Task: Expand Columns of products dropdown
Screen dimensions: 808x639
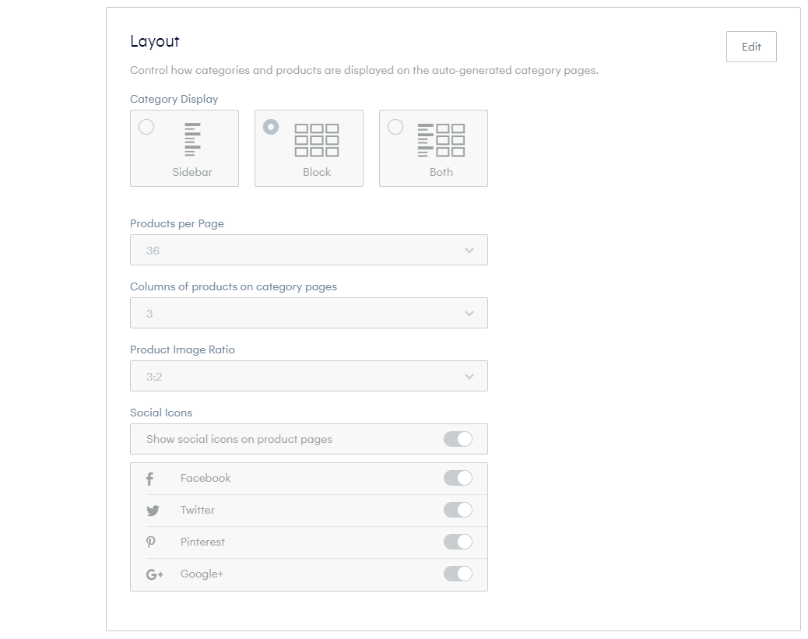Action: (x=309, y=313)
